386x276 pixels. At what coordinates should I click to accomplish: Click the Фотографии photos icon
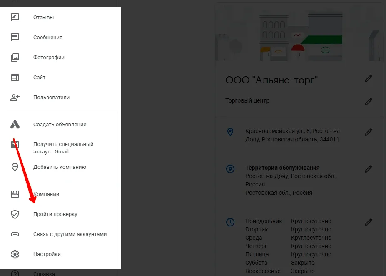[x=15, y=58]
